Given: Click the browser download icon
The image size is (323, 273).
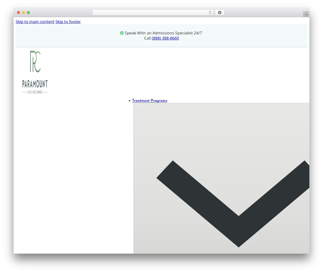Looking at the screenshot, I should [x=220, y=13].
